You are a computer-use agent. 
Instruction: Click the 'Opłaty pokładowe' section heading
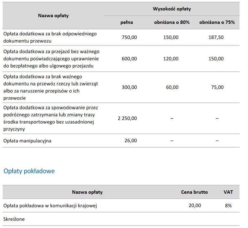click(29, 171)
